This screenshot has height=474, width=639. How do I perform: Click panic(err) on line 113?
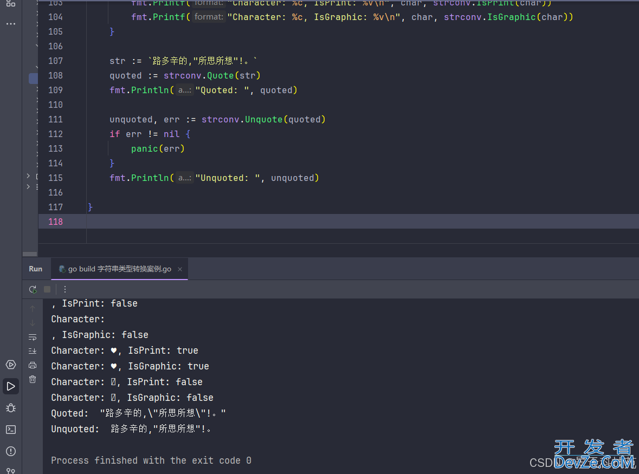(x=158, y=148)
